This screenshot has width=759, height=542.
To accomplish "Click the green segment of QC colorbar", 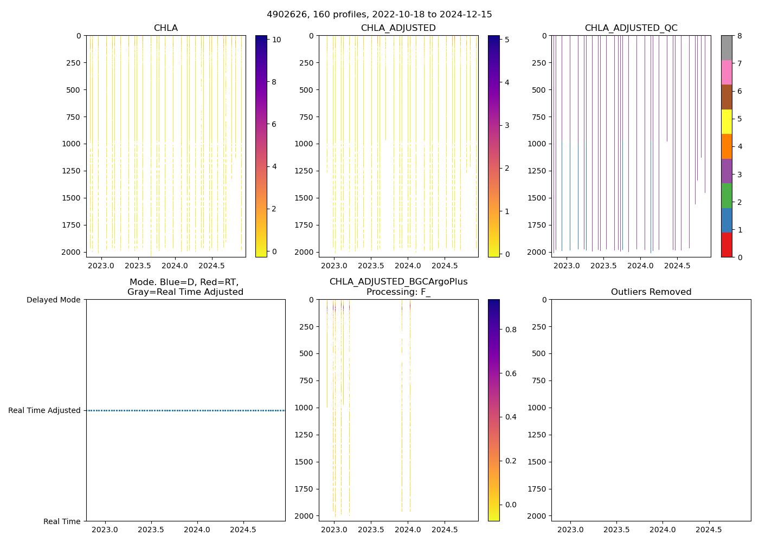I will click(x=726, y=196).
